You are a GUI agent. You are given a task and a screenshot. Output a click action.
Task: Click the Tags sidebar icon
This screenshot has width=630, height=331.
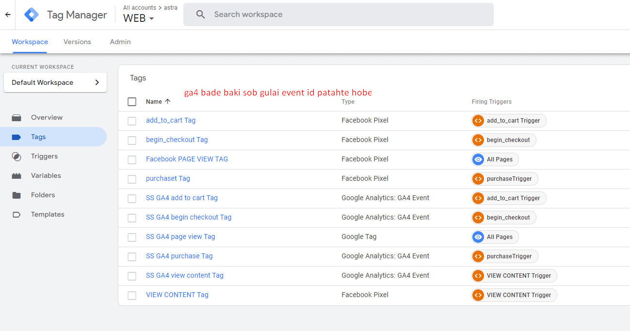click(16, 137)
